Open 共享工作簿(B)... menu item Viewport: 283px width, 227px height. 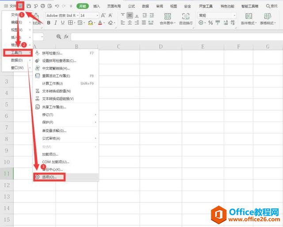[x=66, y=107]
